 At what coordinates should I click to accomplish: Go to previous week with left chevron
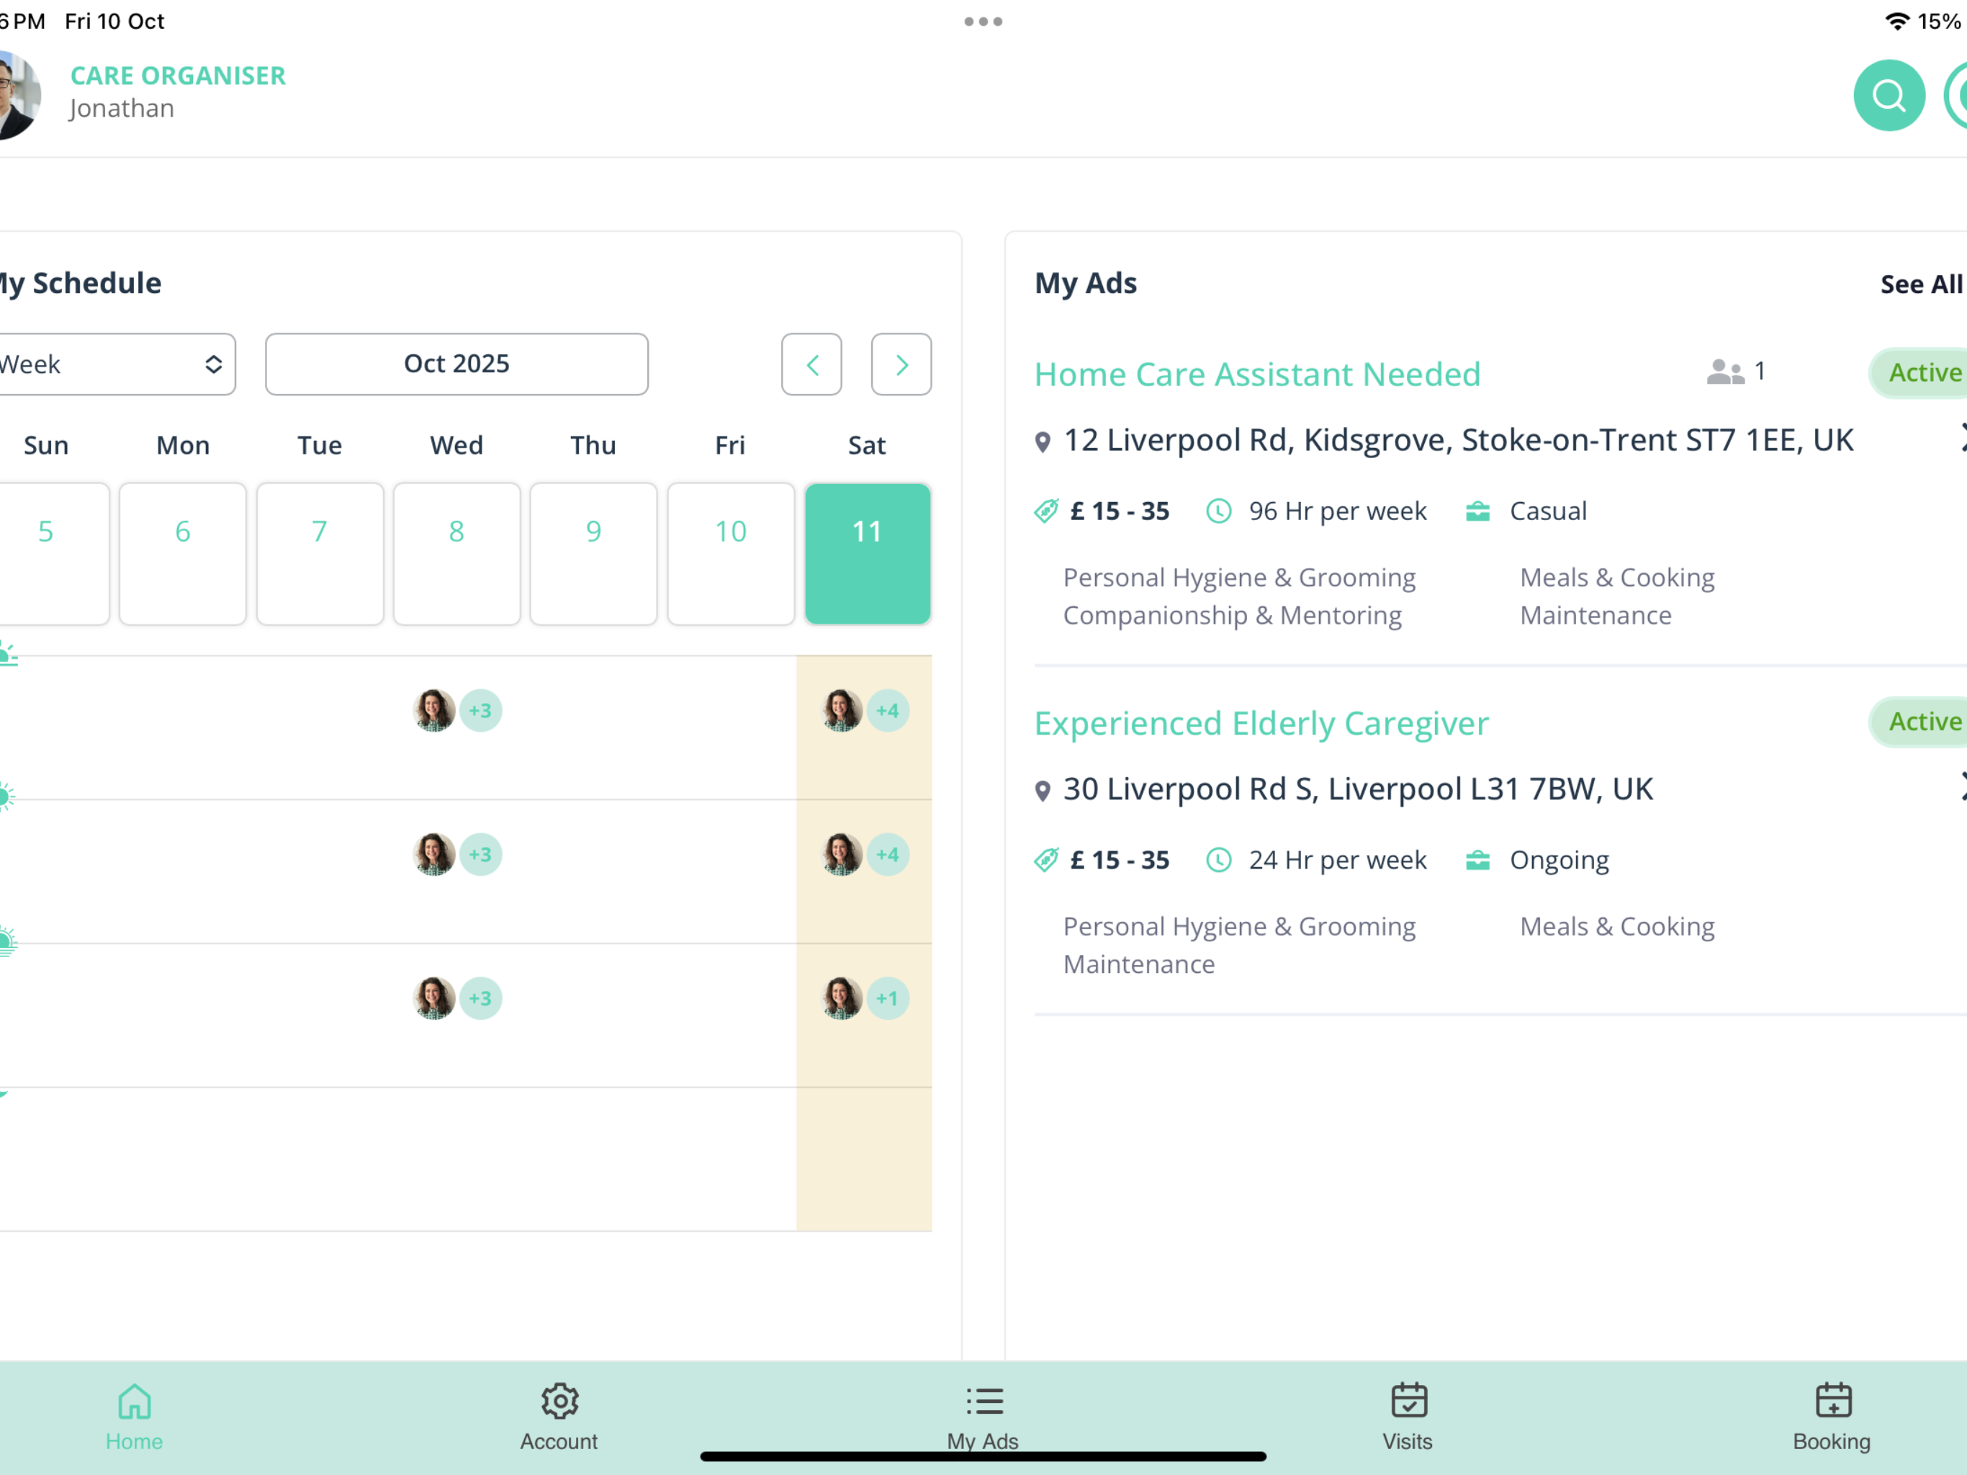812,364
